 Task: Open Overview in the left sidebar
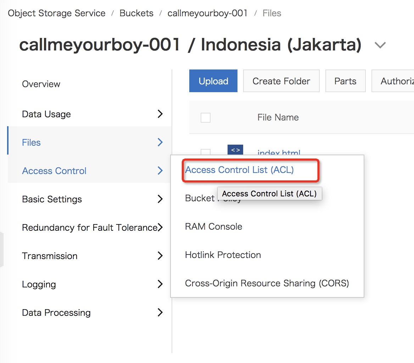coord(41,84)
